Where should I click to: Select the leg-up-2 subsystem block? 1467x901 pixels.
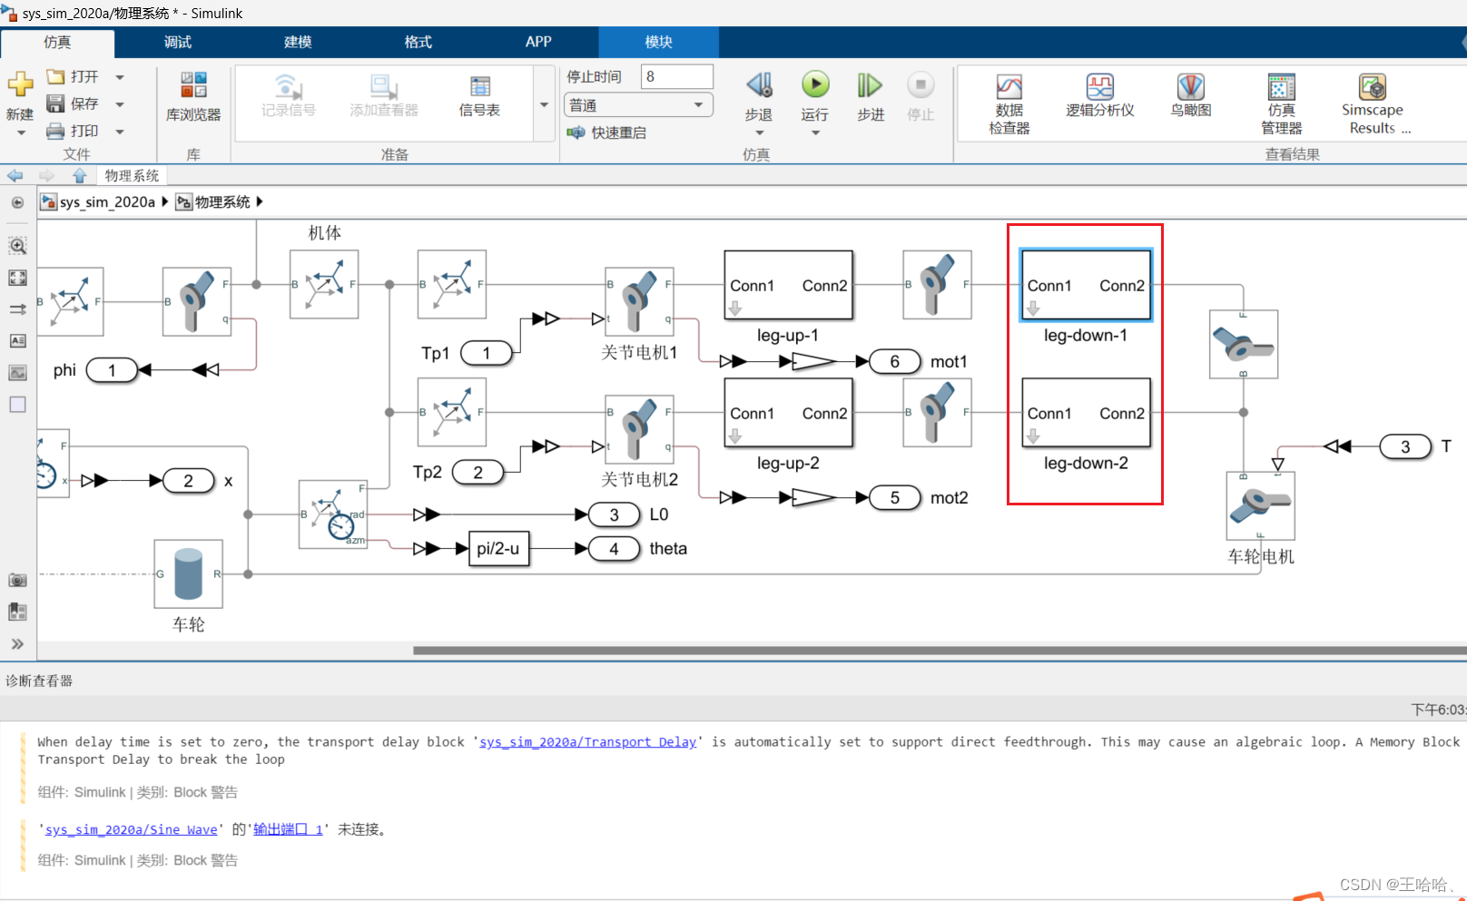pos(788,413)
